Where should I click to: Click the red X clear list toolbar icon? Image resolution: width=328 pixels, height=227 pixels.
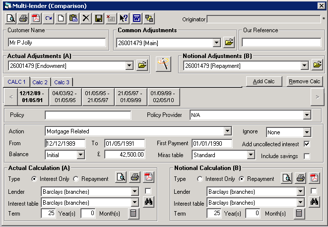coord(111,18)
